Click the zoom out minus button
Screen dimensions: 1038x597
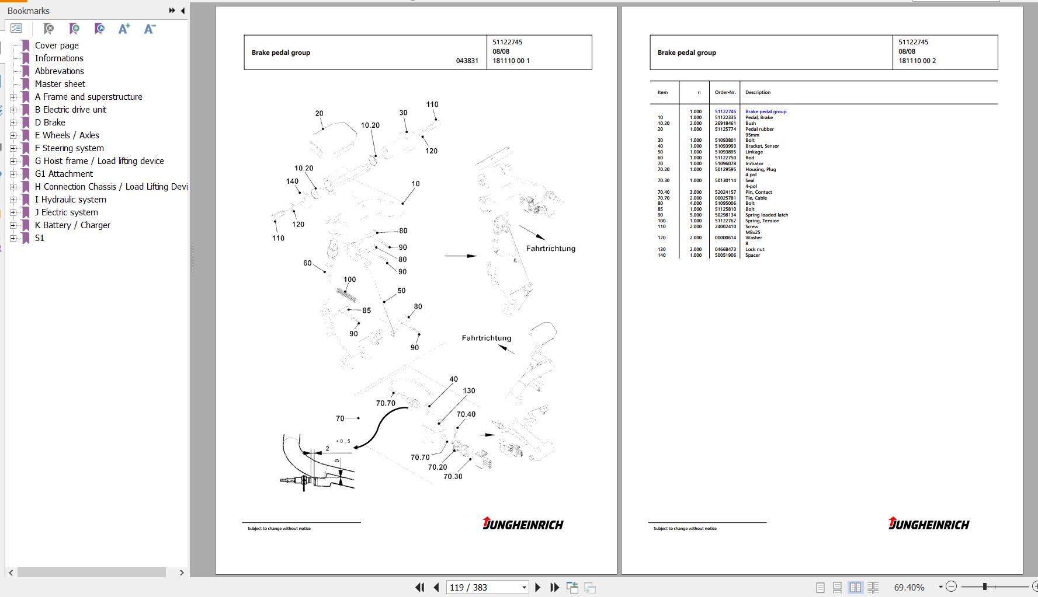pos(951,586)
